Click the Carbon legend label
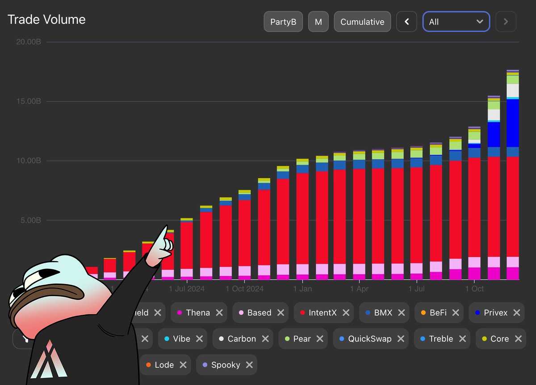This screenshot has height=385, width=536. coord(242,339)
